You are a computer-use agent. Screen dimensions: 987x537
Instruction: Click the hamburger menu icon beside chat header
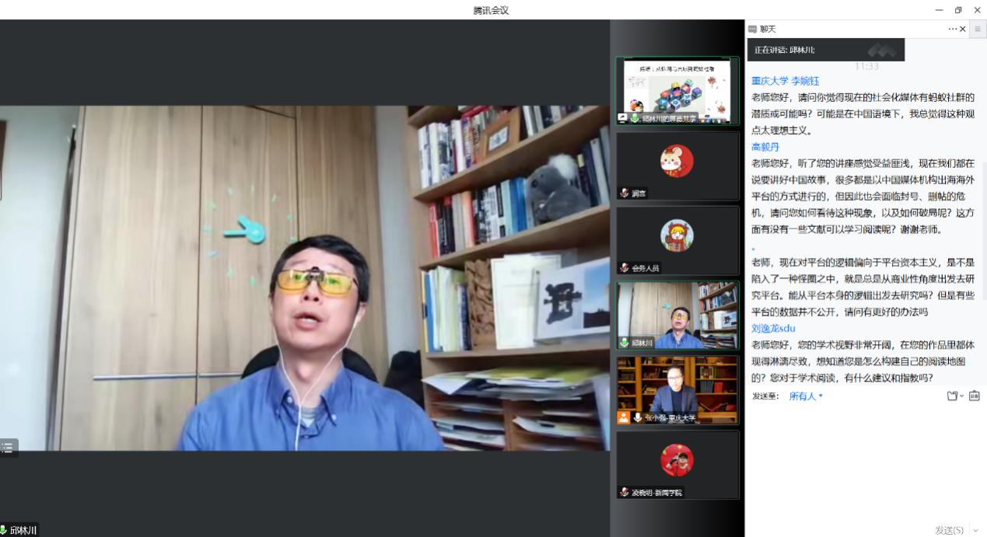point(978,30)
